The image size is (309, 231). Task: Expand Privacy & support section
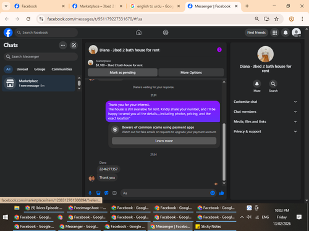(266, 131)
